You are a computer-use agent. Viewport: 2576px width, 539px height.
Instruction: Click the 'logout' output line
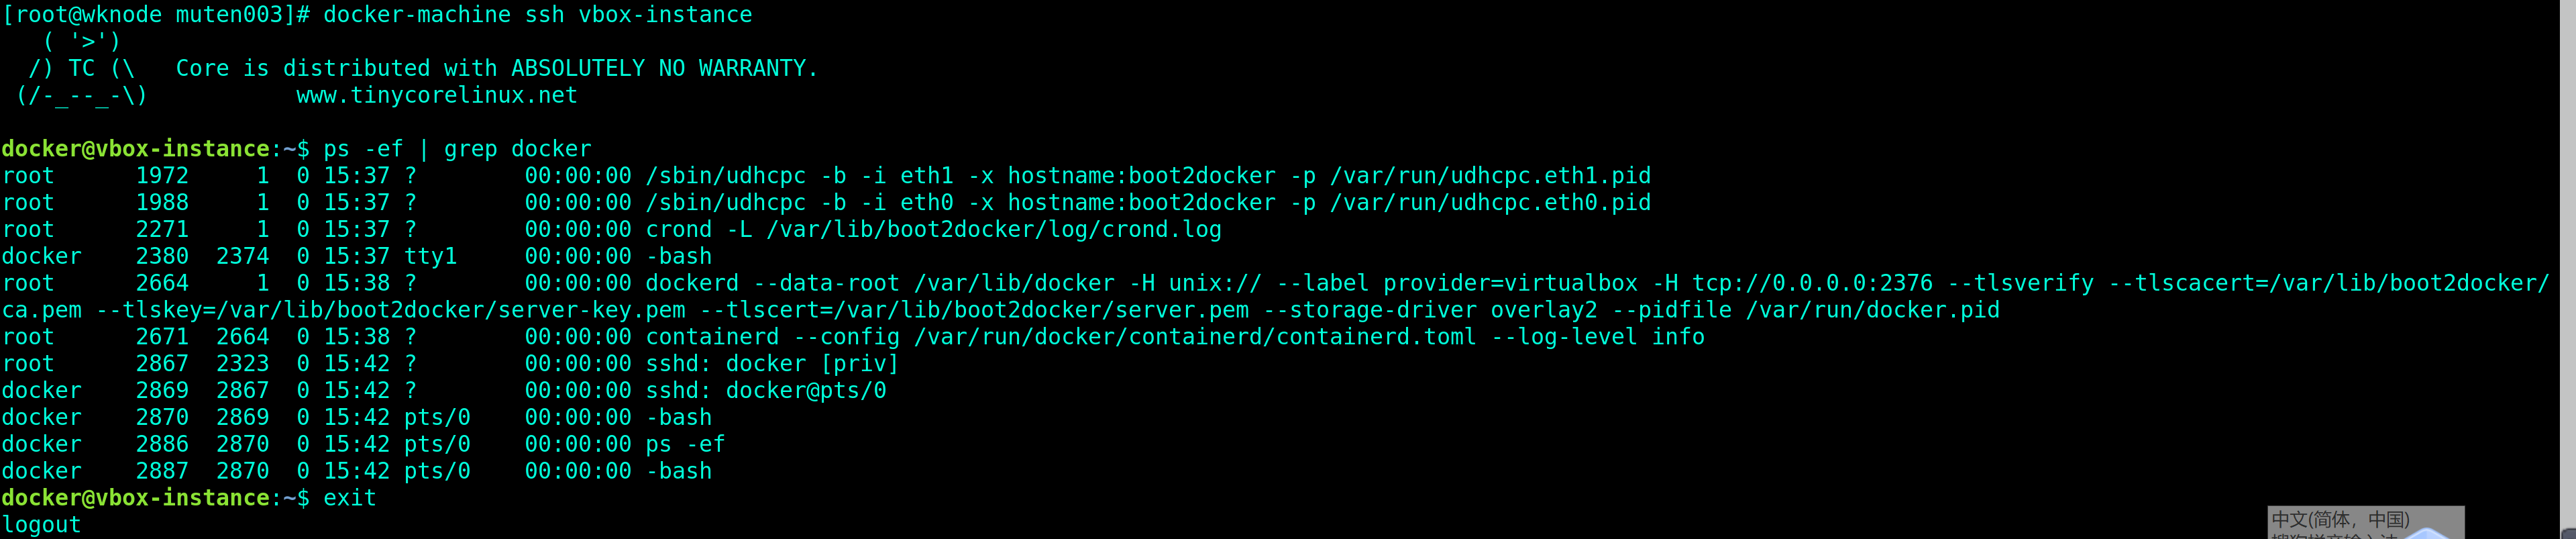[41, 525]
